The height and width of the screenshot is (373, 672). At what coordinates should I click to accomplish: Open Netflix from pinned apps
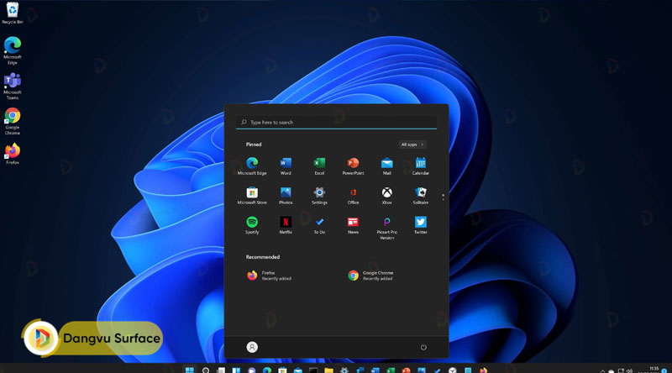tap(286, 223)
